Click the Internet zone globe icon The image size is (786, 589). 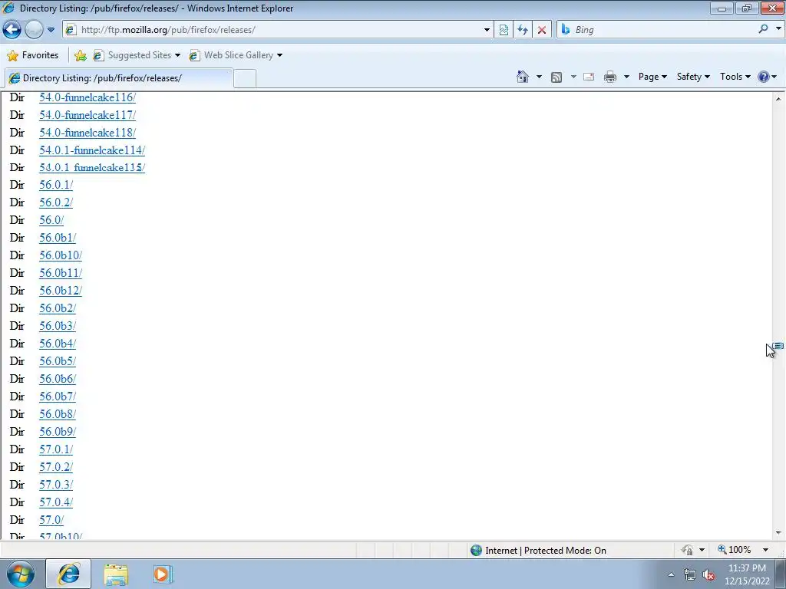tap(476, 551)
